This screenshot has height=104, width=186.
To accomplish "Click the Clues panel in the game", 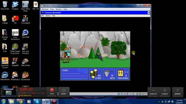I will (x=74, y=74).
